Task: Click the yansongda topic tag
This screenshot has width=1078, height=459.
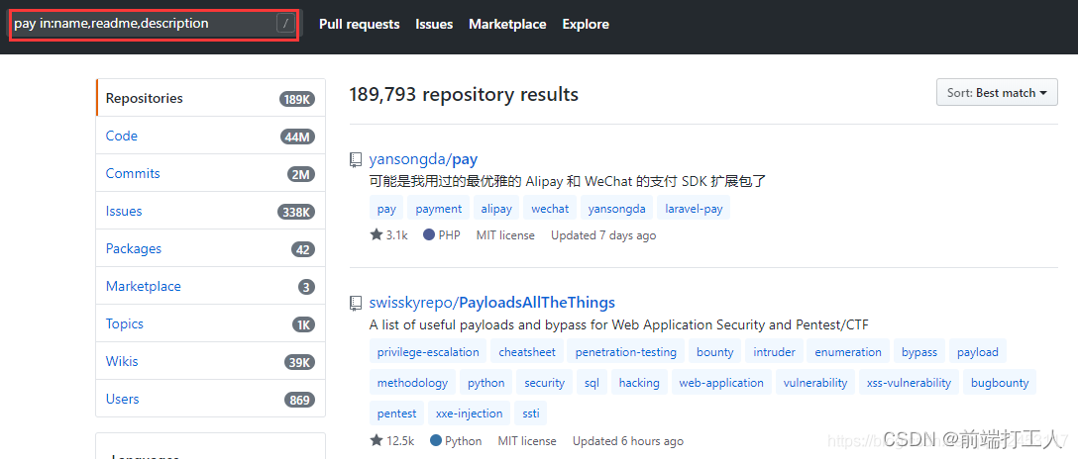Action: pyautogui.click(x=616, y=209)
